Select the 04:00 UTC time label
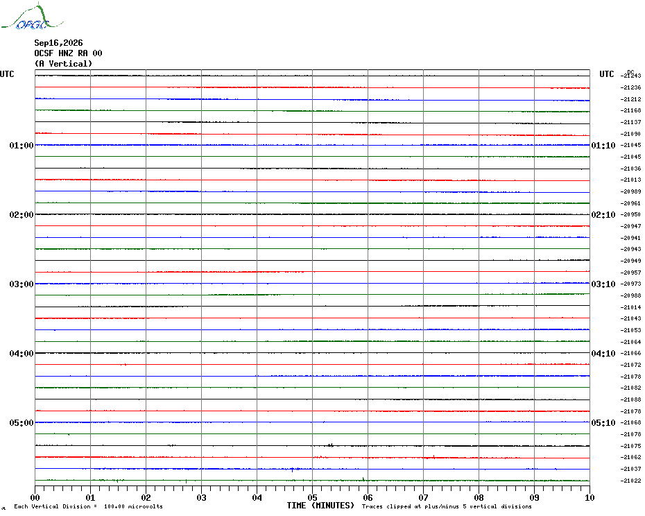This screenshot has width=645, height=516. click(21, 354)
